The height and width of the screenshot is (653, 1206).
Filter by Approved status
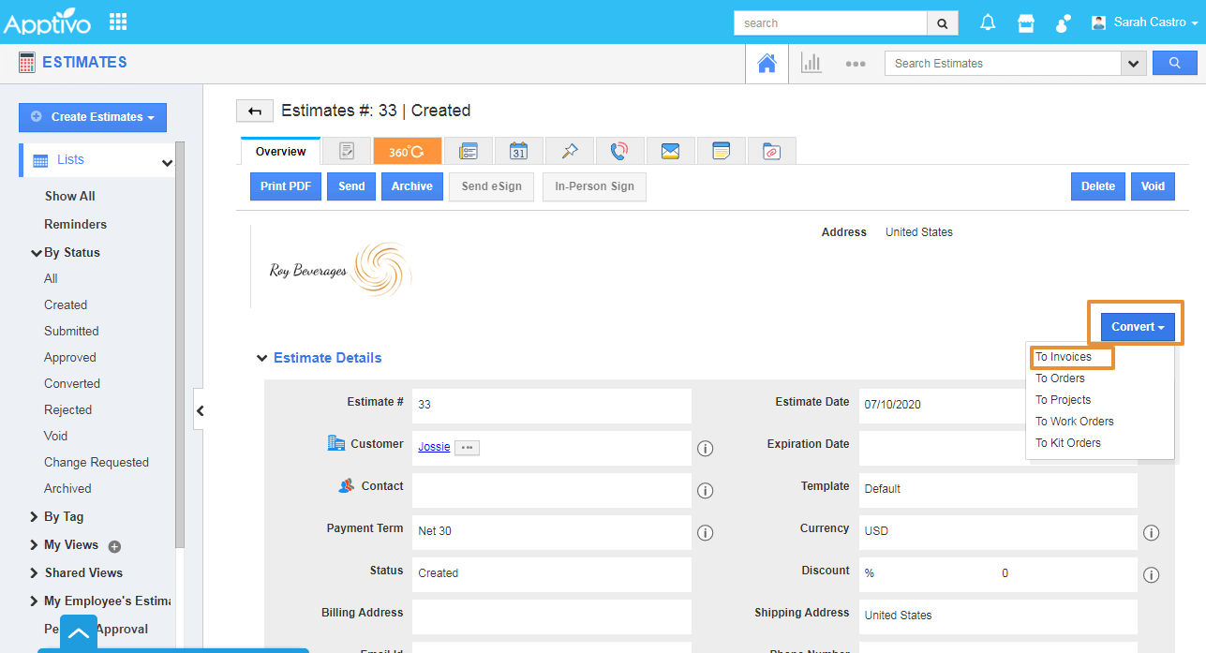[70, 357]
